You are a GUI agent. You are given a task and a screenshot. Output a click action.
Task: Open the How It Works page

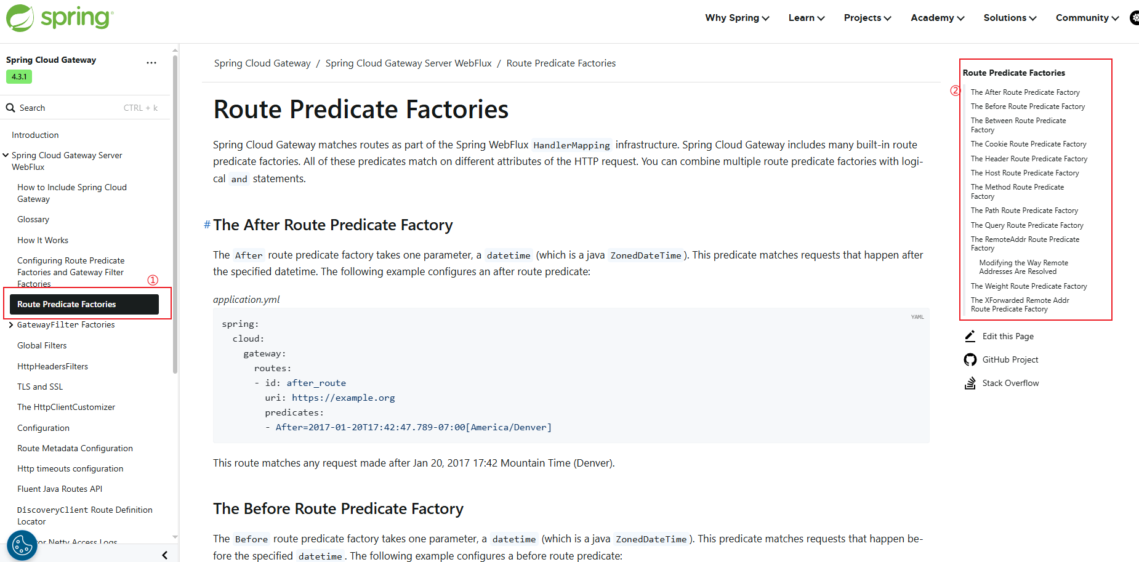pyautogui.click(x=42, y=240)
